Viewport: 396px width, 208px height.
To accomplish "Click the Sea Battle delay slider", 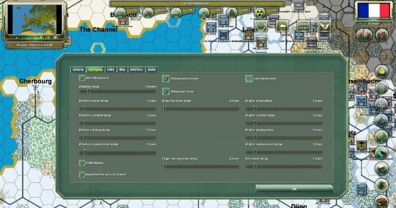I will click(x=284, y=166).
